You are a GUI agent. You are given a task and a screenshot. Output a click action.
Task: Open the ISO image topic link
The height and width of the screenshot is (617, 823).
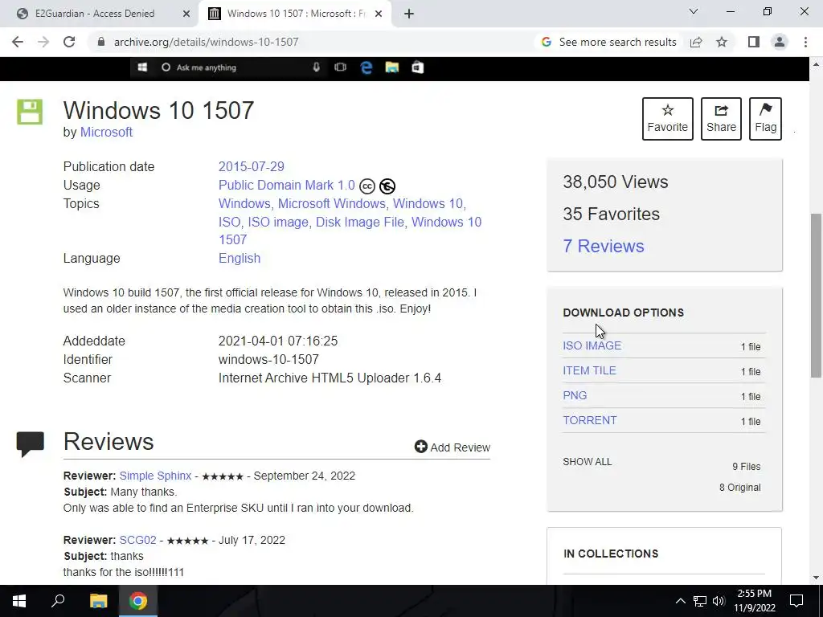click(278, 222)
